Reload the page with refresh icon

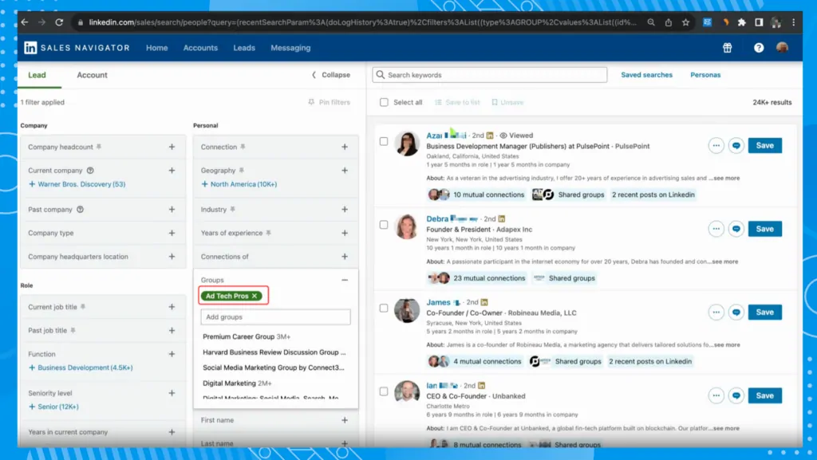tap(59, 22)
